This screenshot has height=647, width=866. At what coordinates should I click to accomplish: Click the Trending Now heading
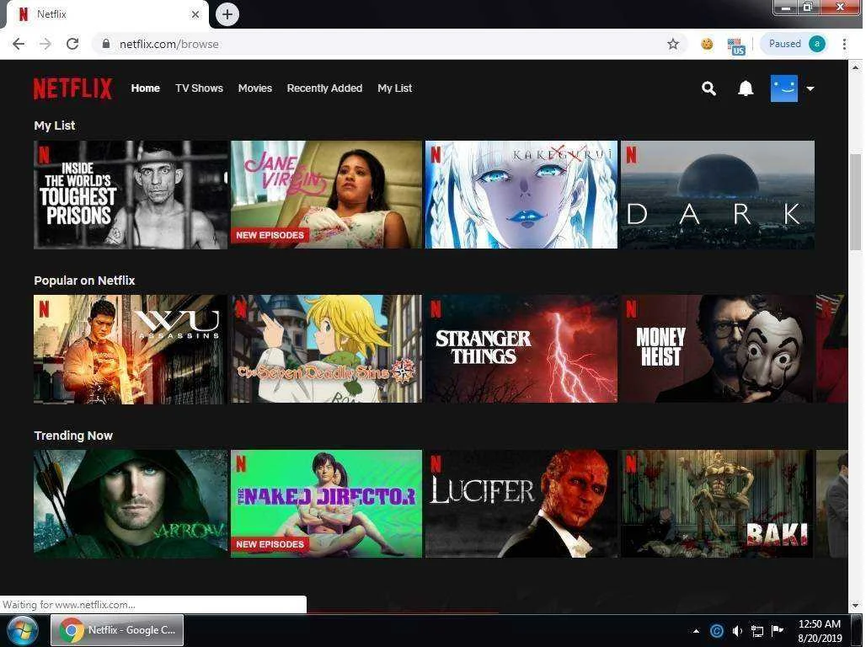coord(73,436)
